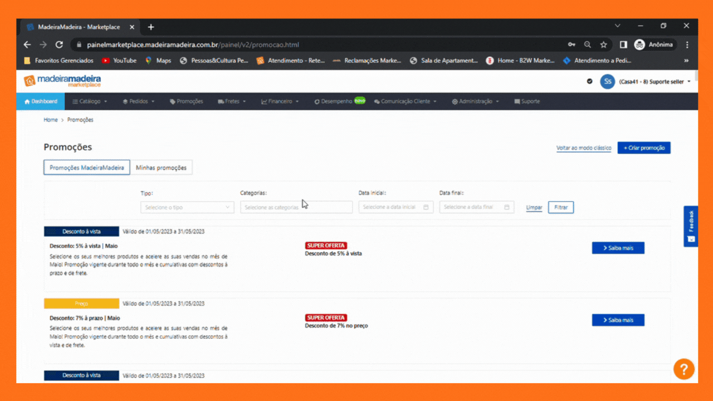Image resolution: width=713 pixels, height=401 pixels.
Task: Expand the Catálogo menu
Action: click(90, 101)
